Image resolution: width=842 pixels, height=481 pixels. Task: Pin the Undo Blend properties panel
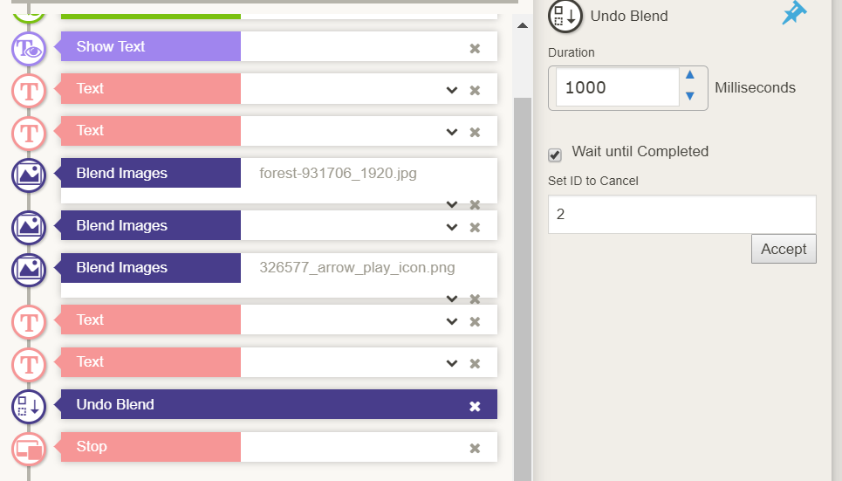794,13
